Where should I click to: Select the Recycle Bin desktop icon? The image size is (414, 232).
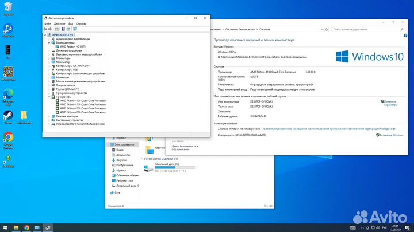click(8, 10)
